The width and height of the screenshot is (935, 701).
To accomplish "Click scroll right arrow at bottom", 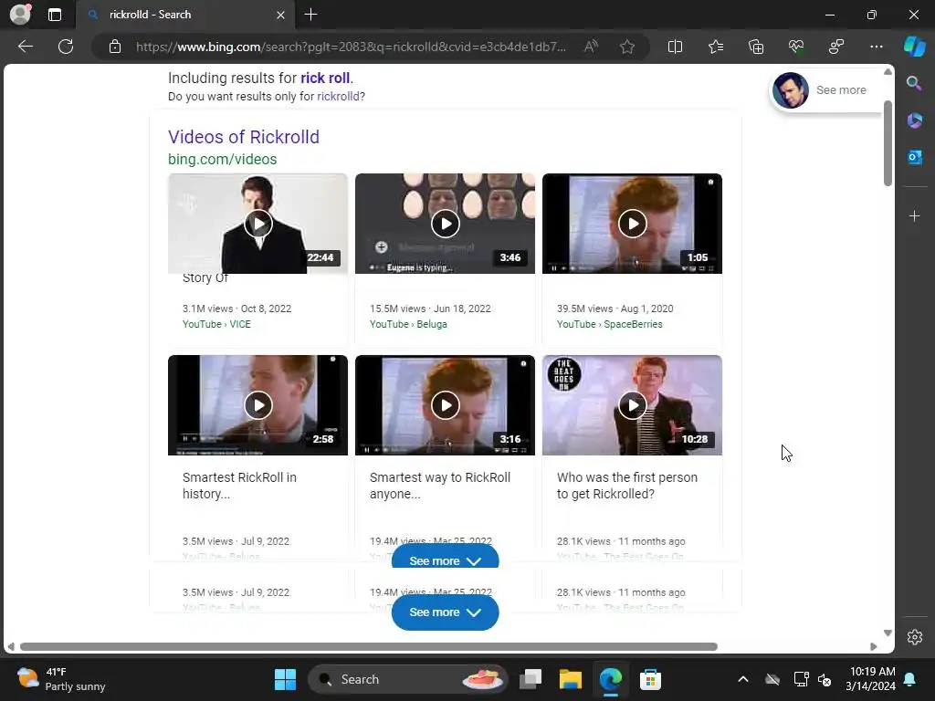I will tap(874, 647).
